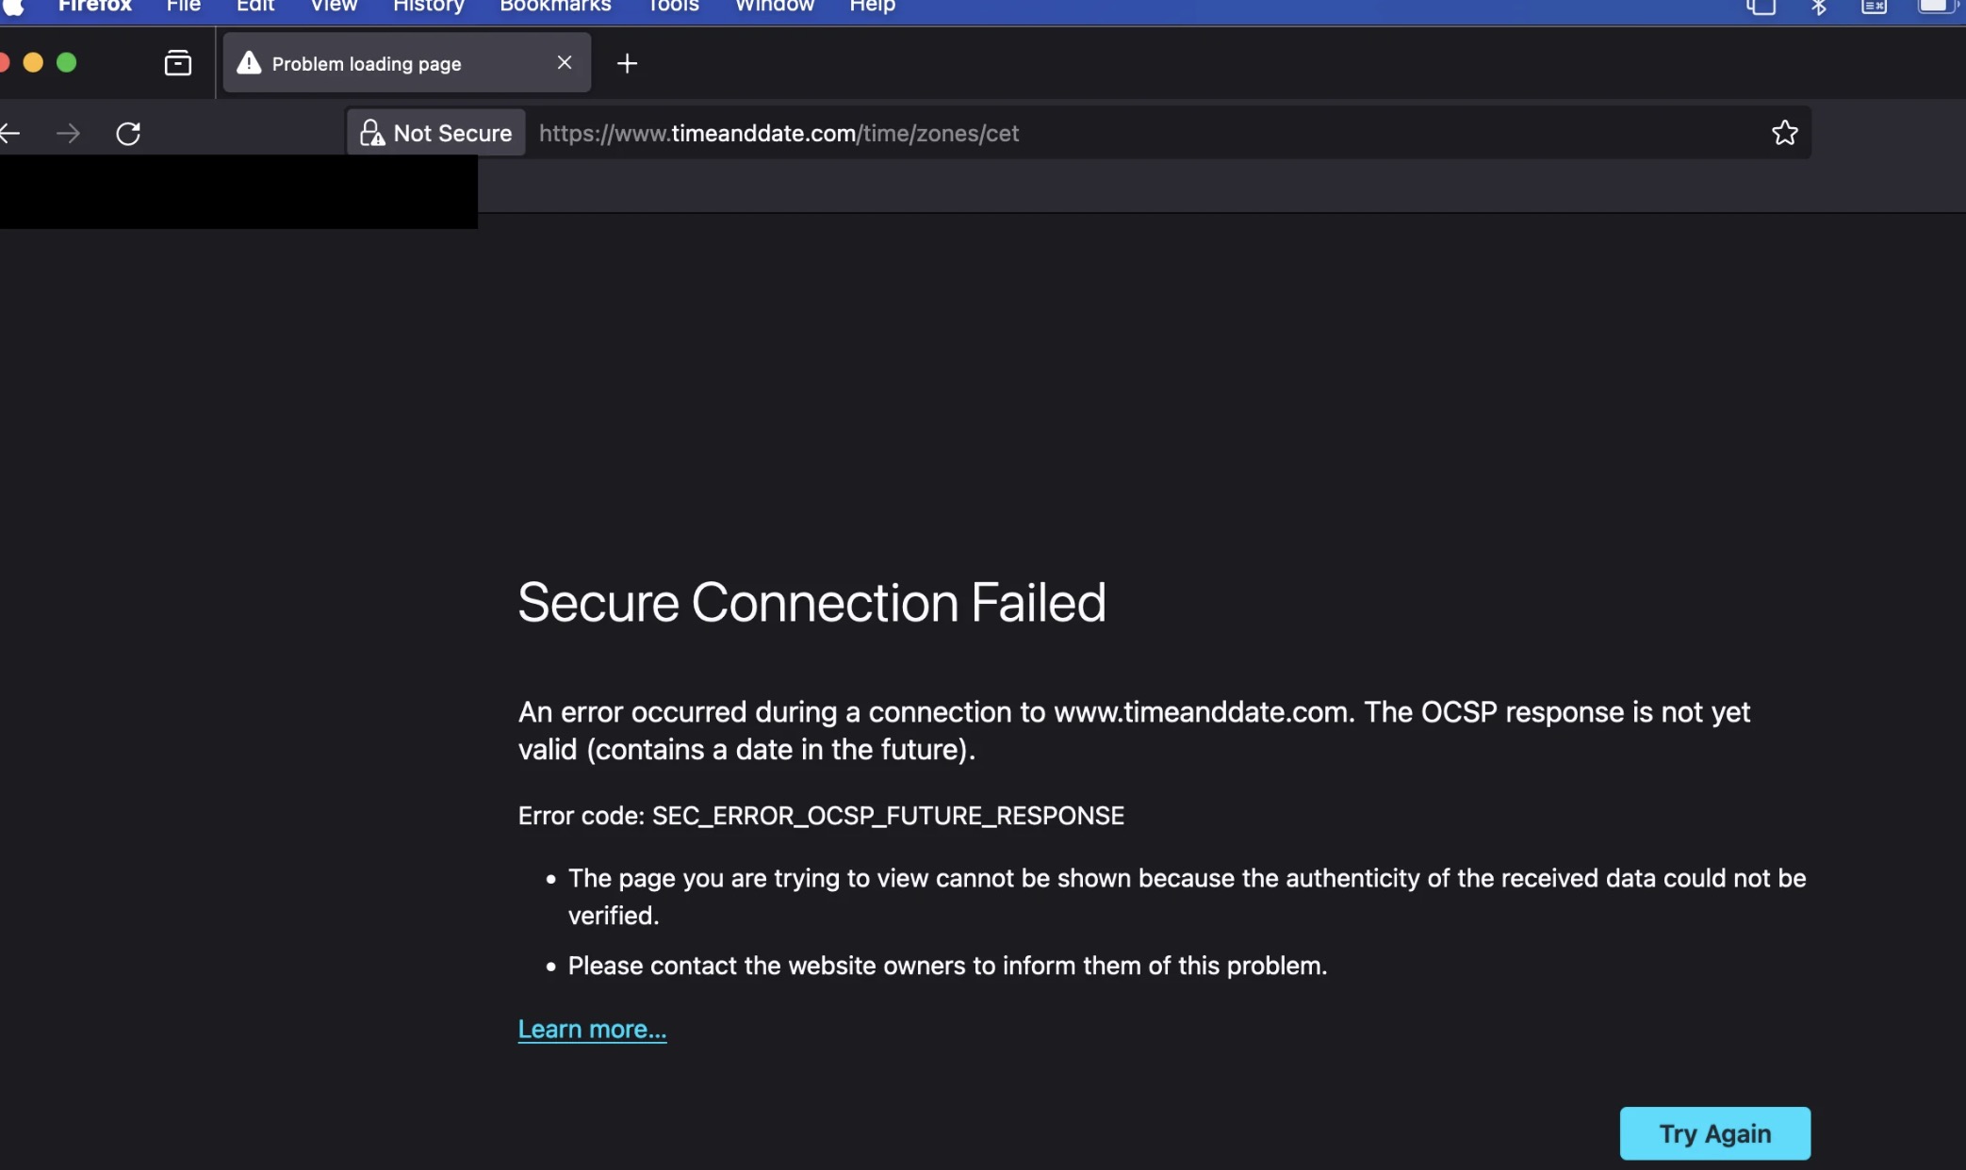Open the keyboard input menu bar icon
Image resolution: width=1966 pixels, height=1170 pixels.
pos(1873,8)
